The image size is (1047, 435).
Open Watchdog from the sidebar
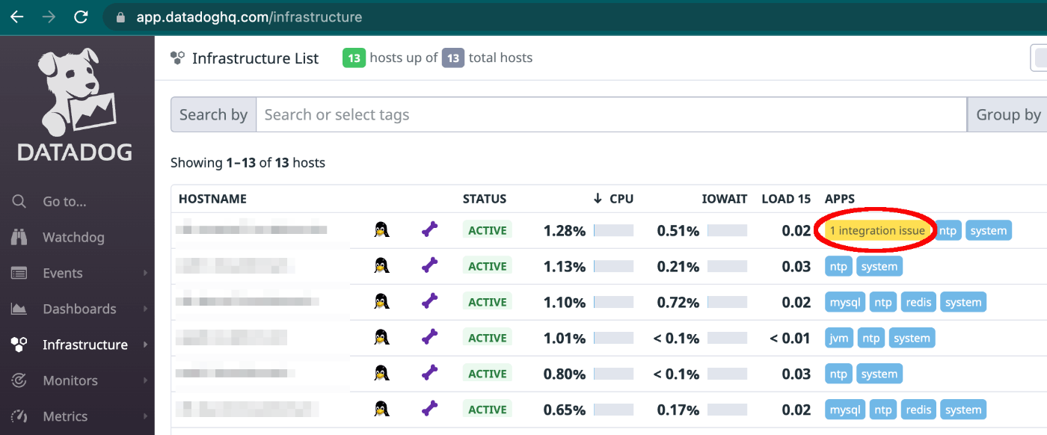[73, 237]
